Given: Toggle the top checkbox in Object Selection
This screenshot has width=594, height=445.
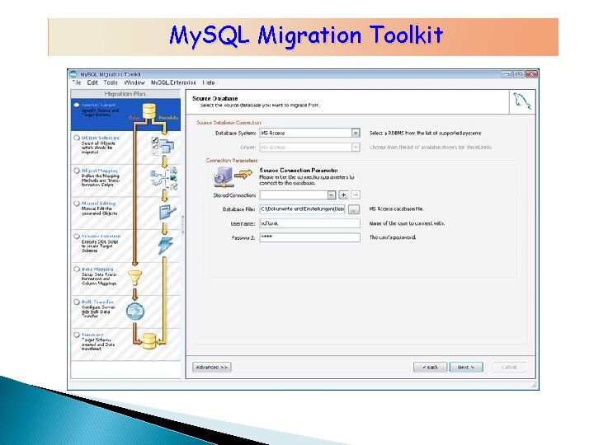Looking at the screenshot, I should tap(154, 139).
